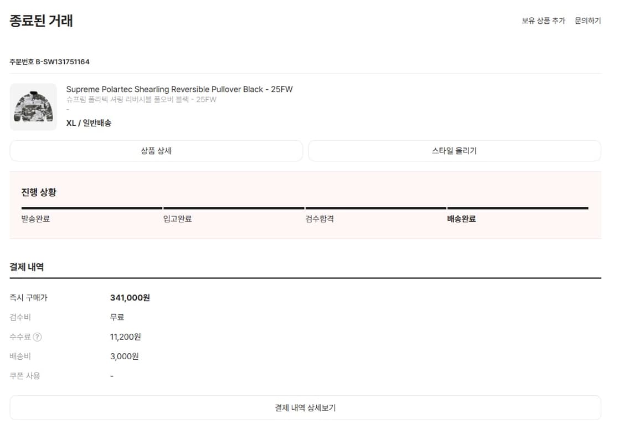Click the English Supreme Polartec product title

point(179,89)
